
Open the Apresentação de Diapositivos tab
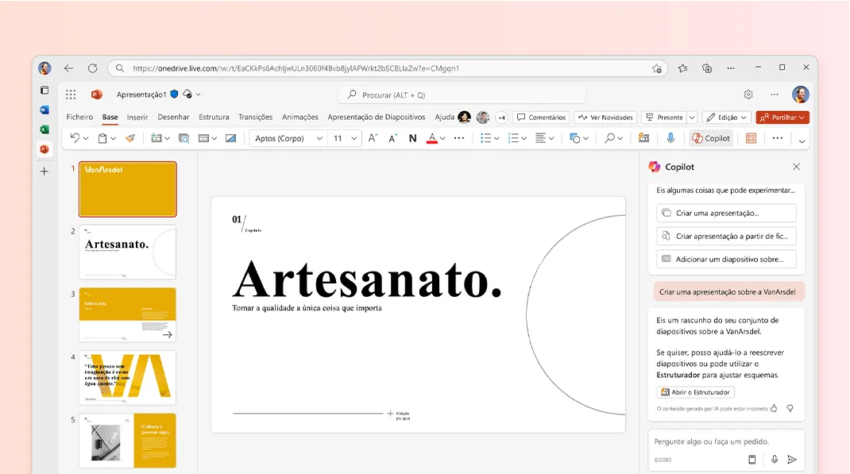pyautogui.click(x=377, y=117)
